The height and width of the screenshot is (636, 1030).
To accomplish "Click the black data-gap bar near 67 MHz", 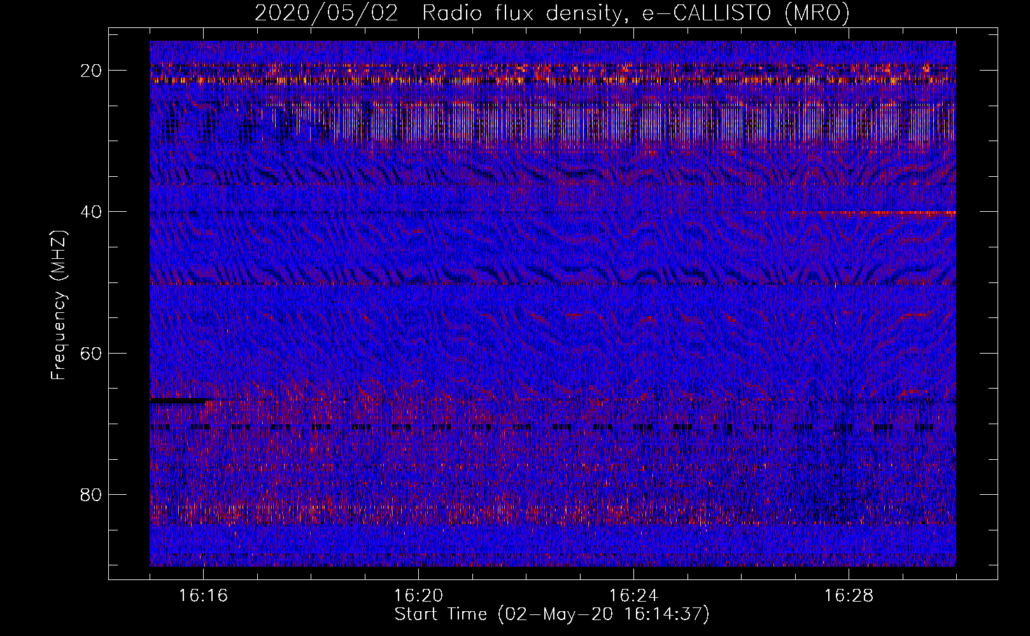I will tap(179, 401).
